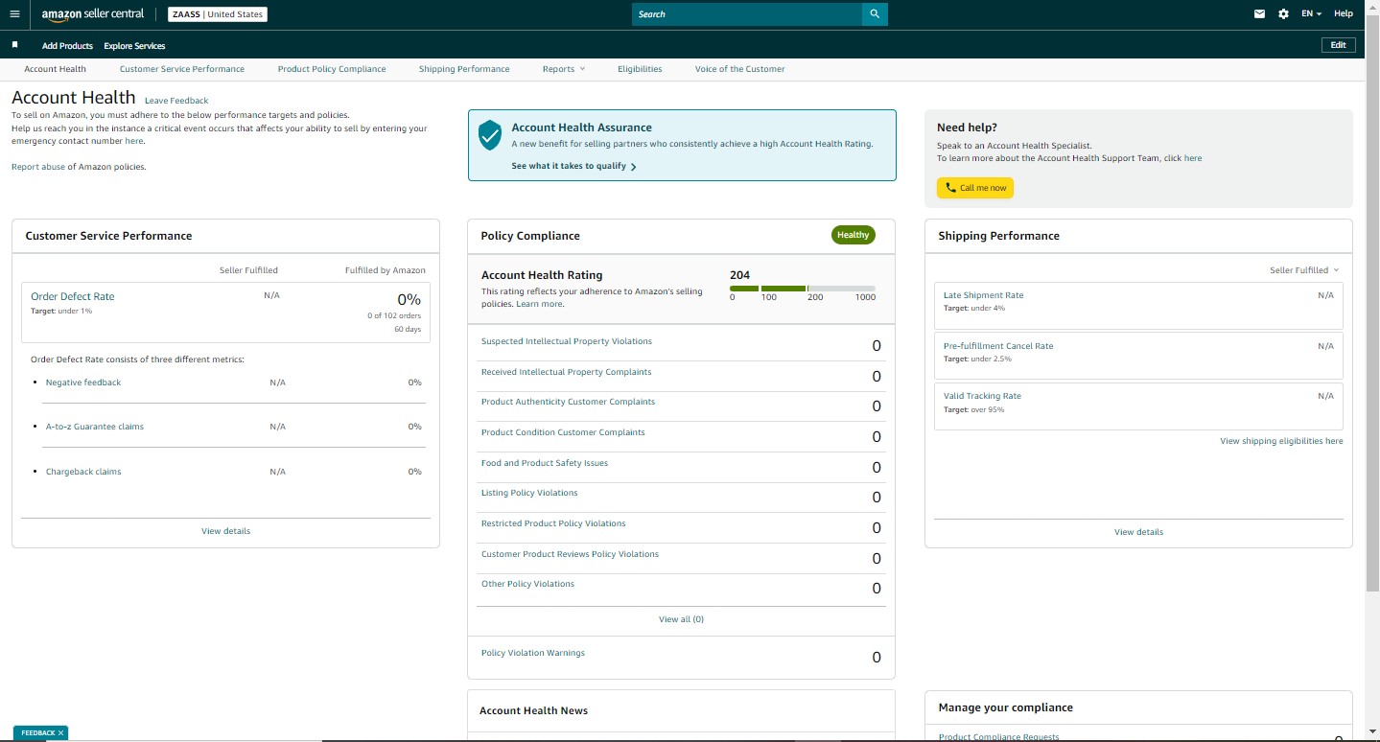Screen dimensions: 1380x742
Task: Click the bookmark flag icon
Action: 14,45
